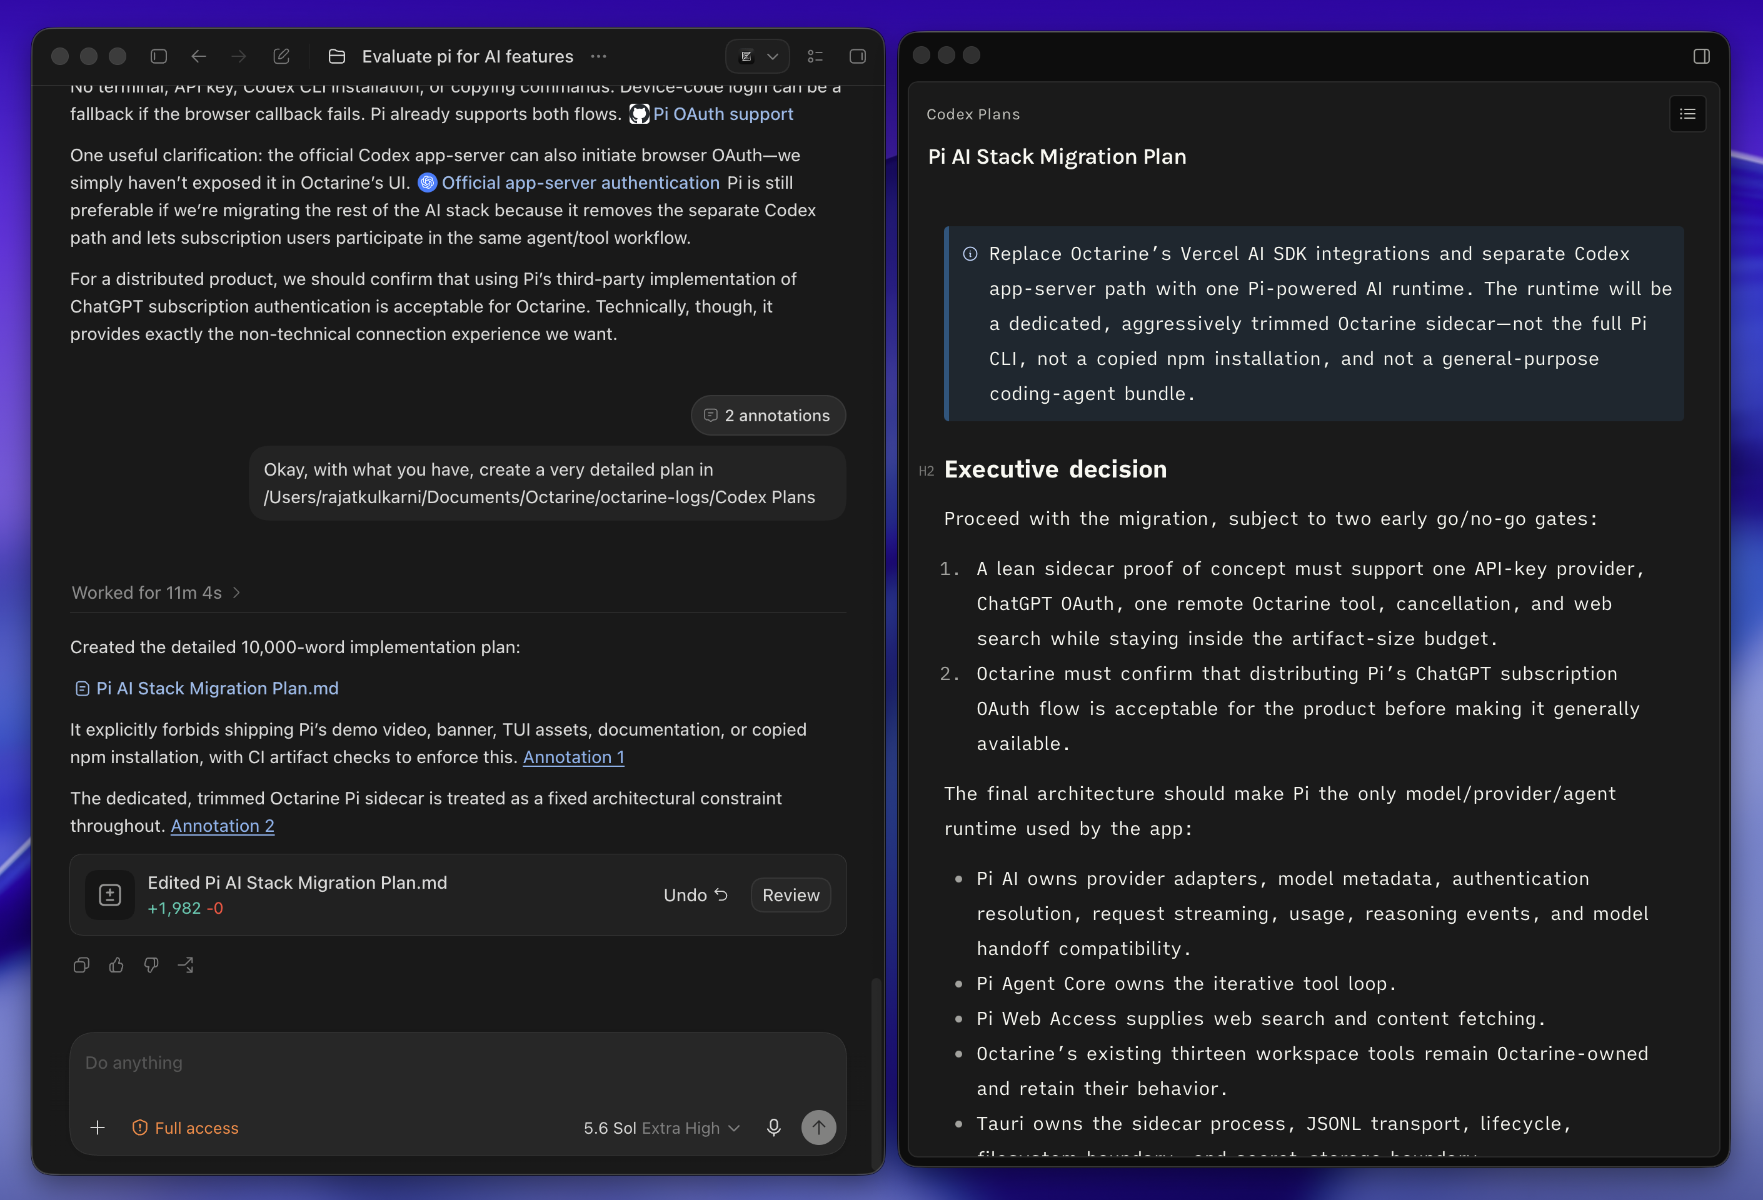Open the Pi OAuth support link
The height and width of the screenshot is (1200, 1763).
coord(723,114)
